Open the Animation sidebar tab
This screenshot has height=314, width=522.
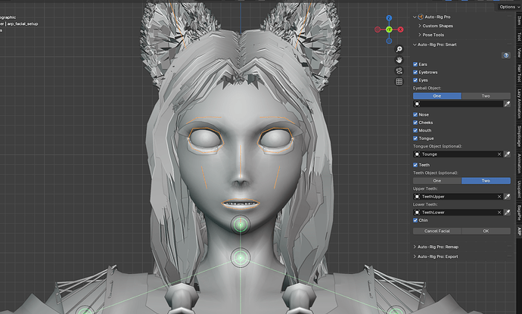coord(519,163)
